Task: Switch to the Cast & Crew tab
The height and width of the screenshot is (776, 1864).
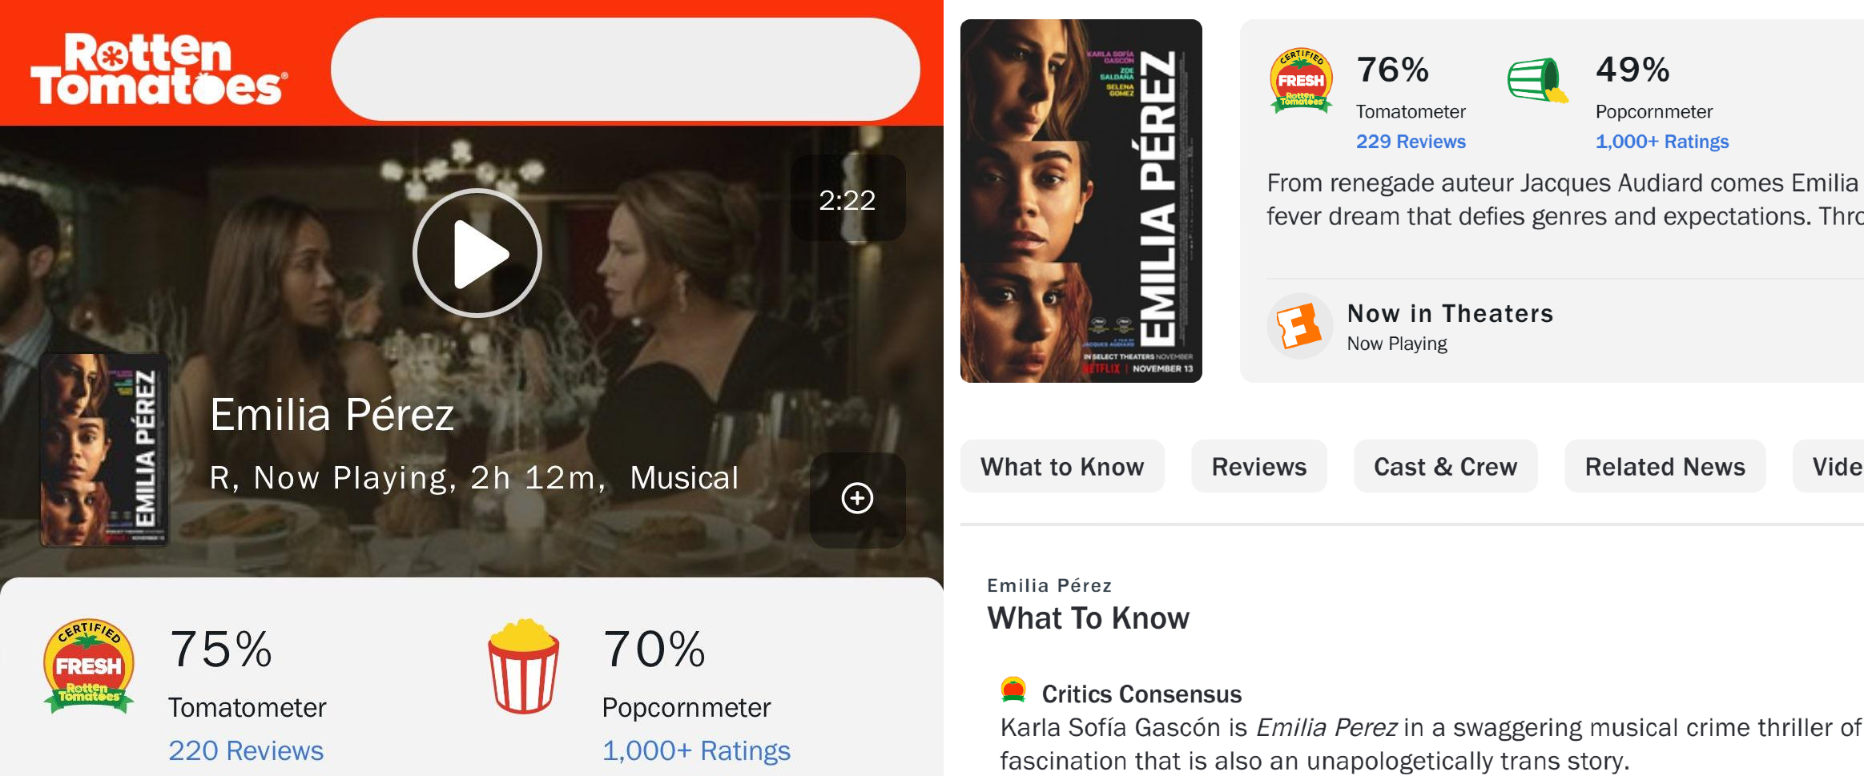Action: 1446,466
